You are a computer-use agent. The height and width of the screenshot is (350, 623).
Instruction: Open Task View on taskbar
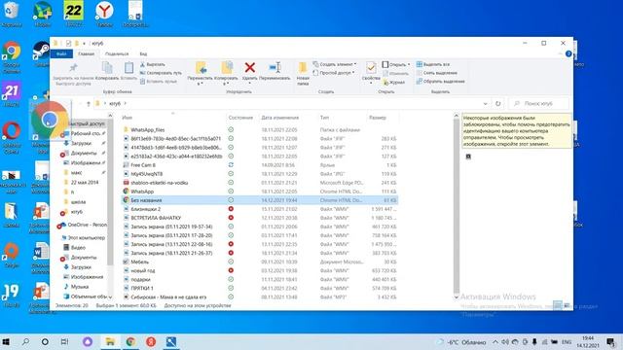point(64,341)
